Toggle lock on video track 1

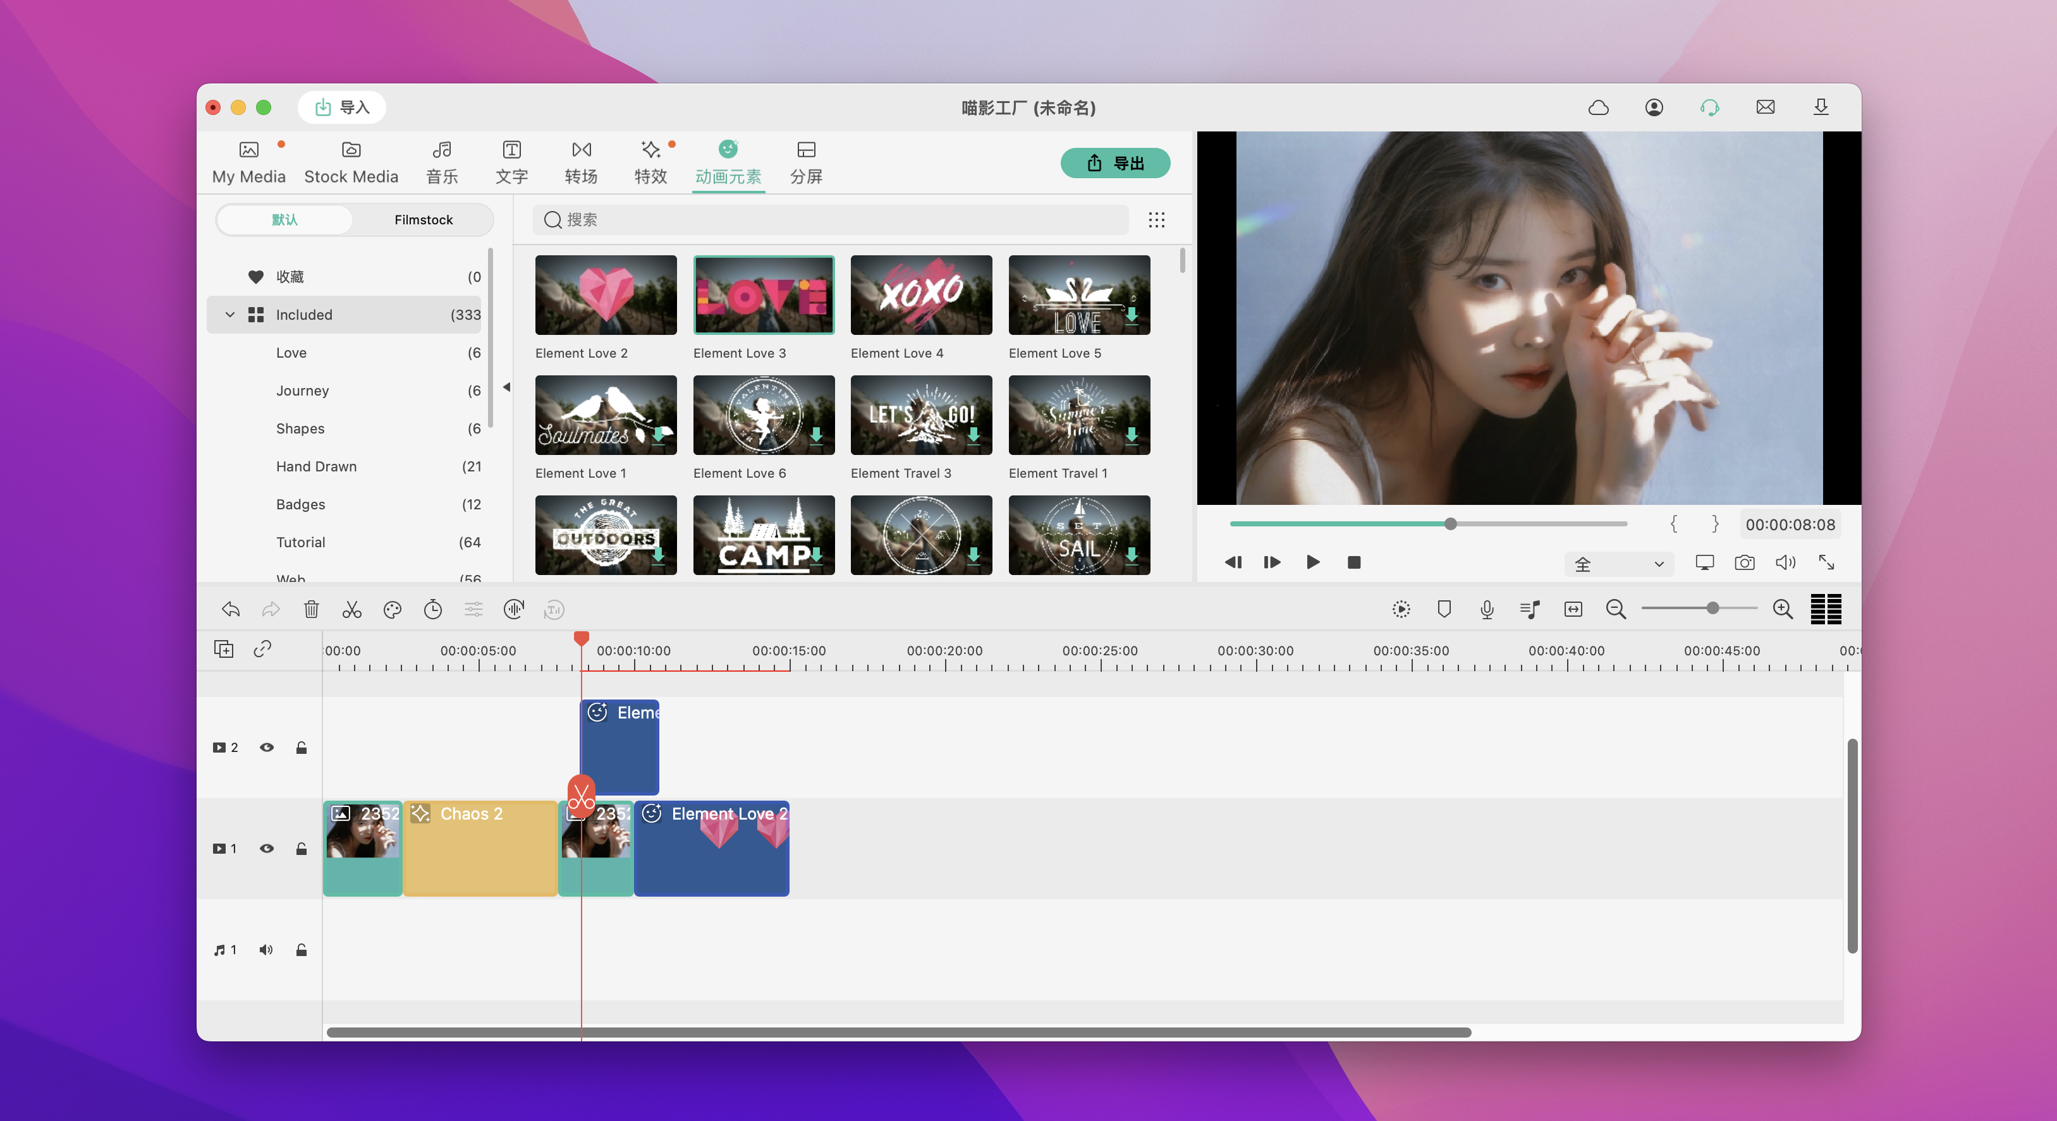tap(301, 849)
